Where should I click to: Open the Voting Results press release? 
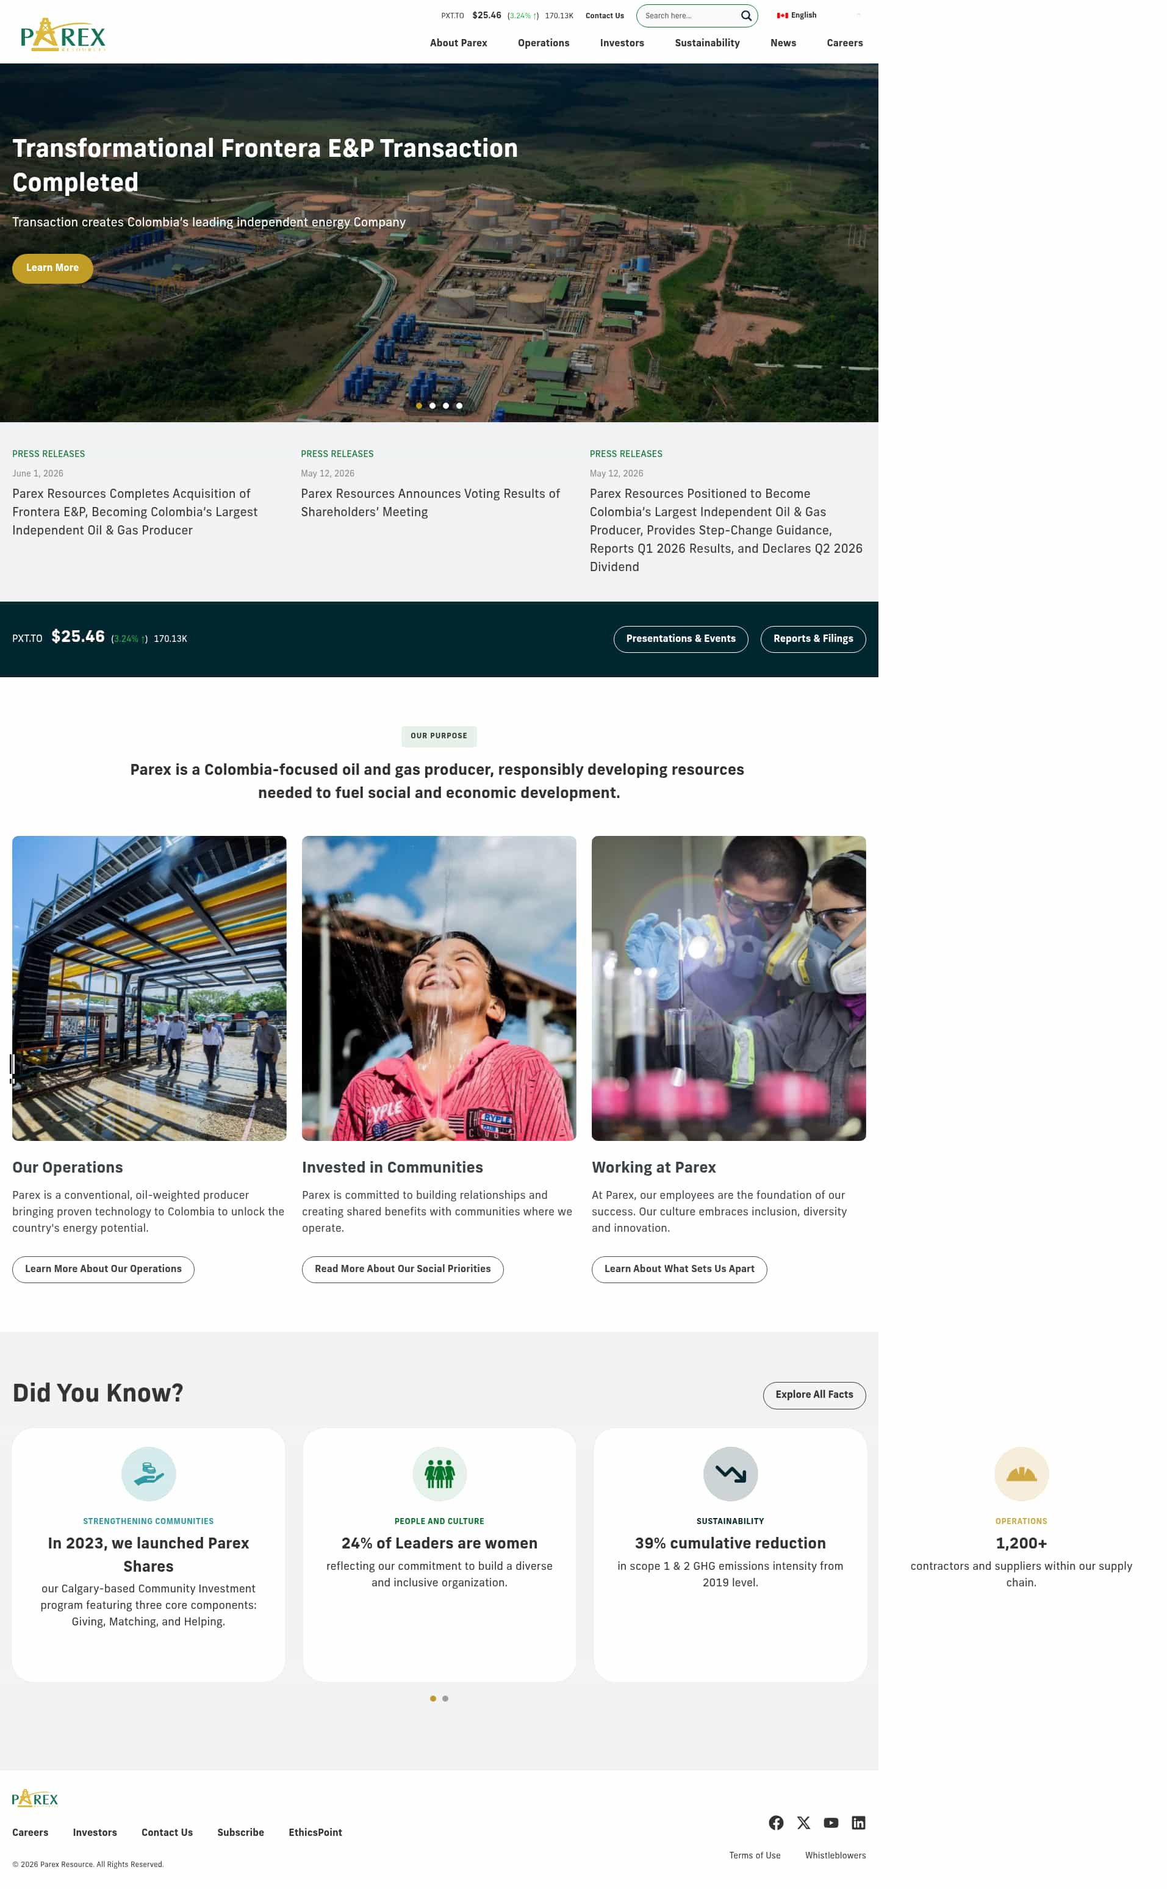click(431, 503)
